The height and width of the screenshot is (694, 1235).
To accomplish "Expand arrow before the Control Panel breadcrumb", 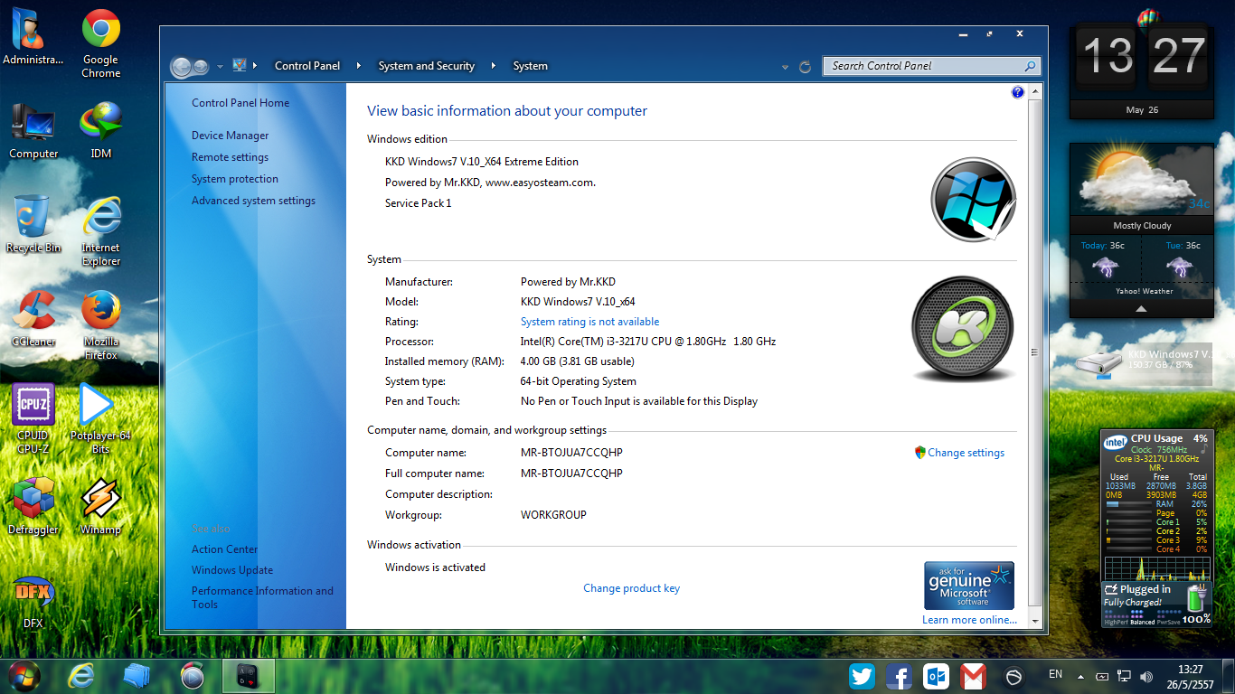I will (x=255, y=66).
